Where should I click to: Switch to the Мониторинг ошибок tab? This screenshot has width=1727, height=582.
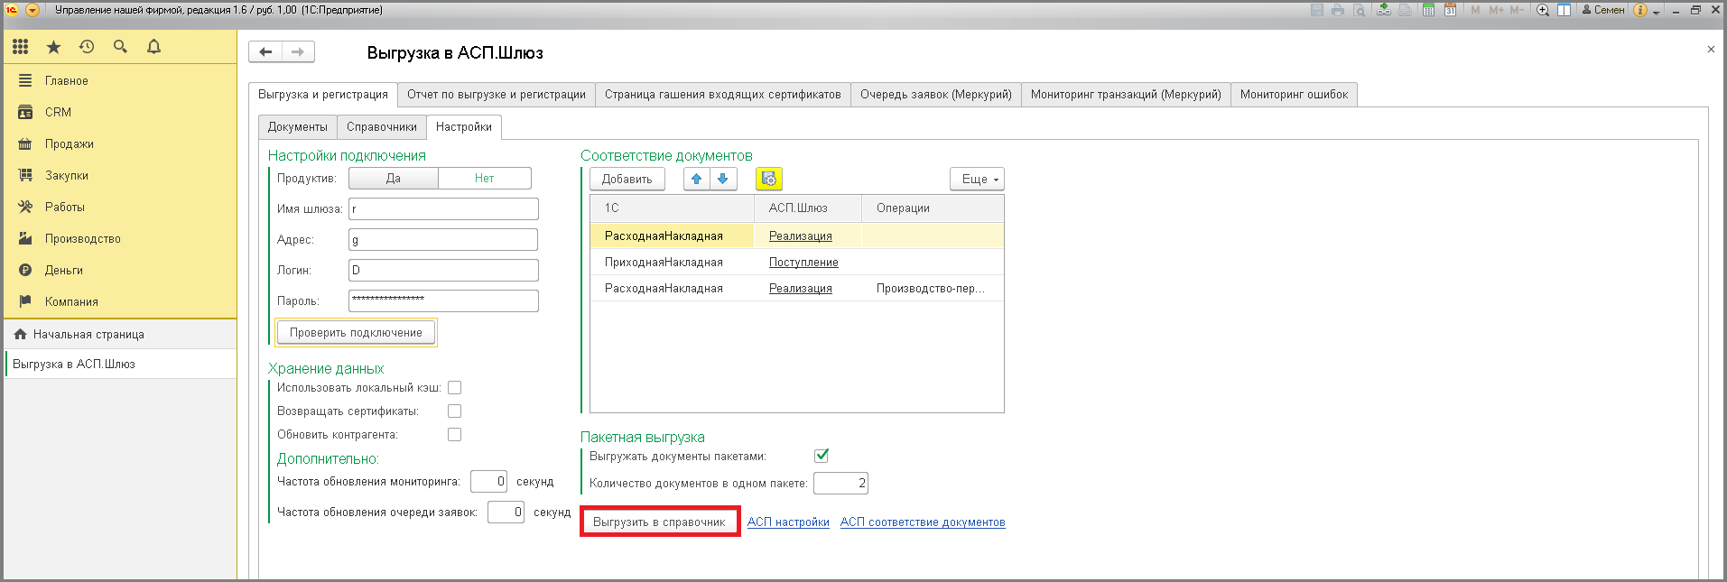point(1294,95)
